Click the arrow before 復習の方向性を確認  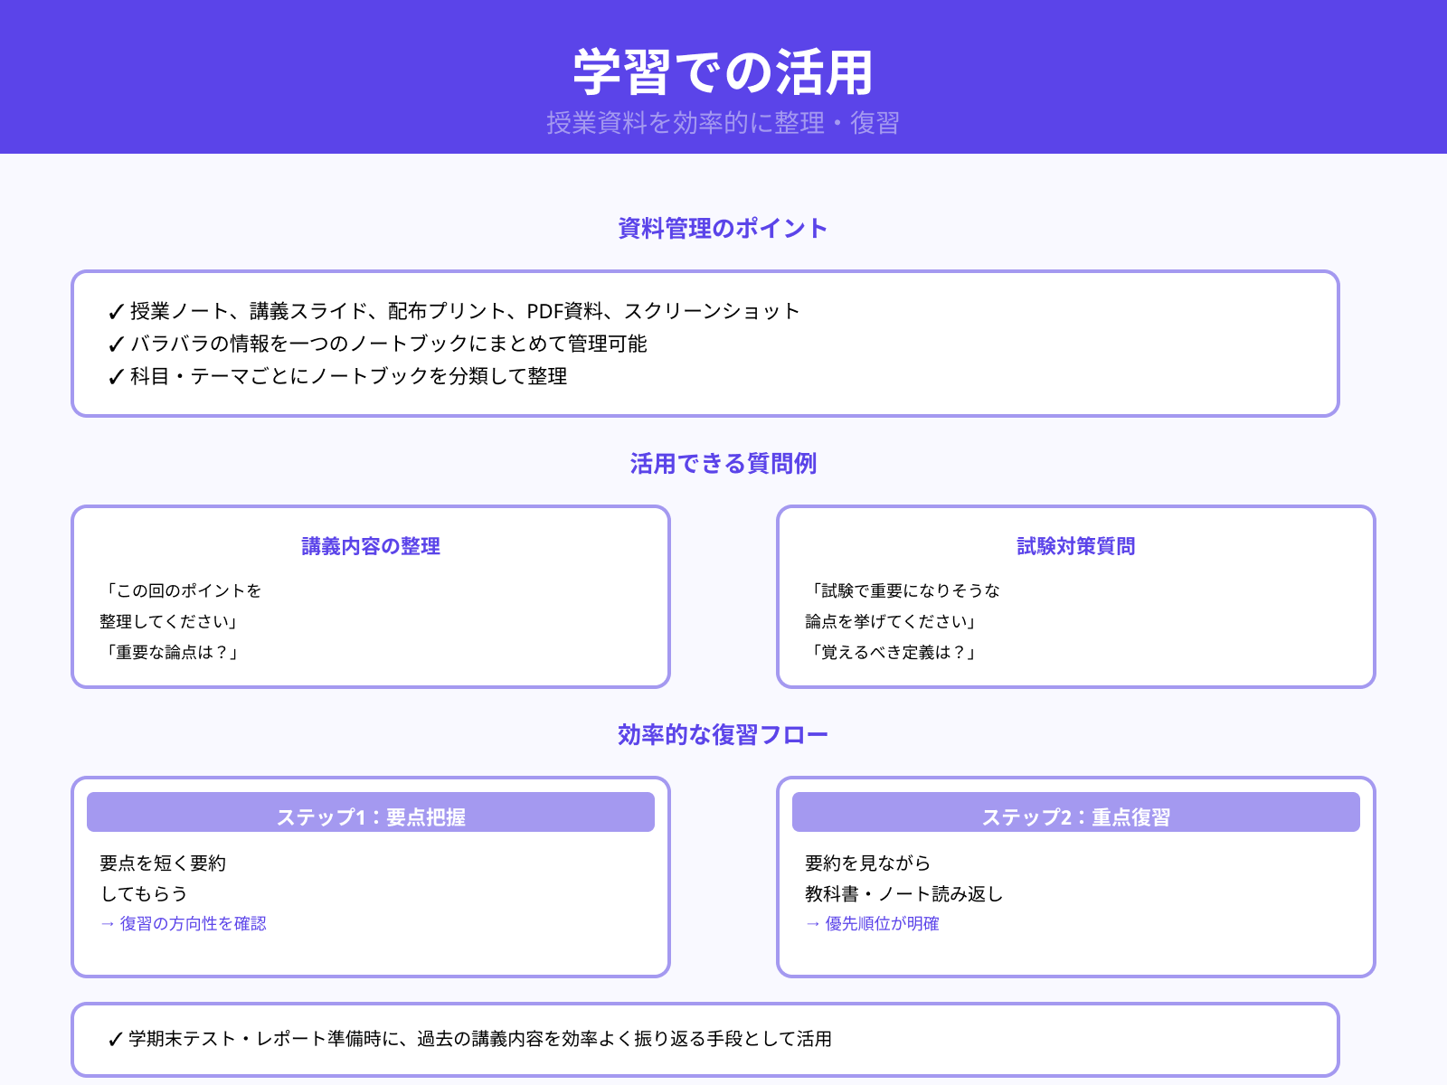(106, 924)
